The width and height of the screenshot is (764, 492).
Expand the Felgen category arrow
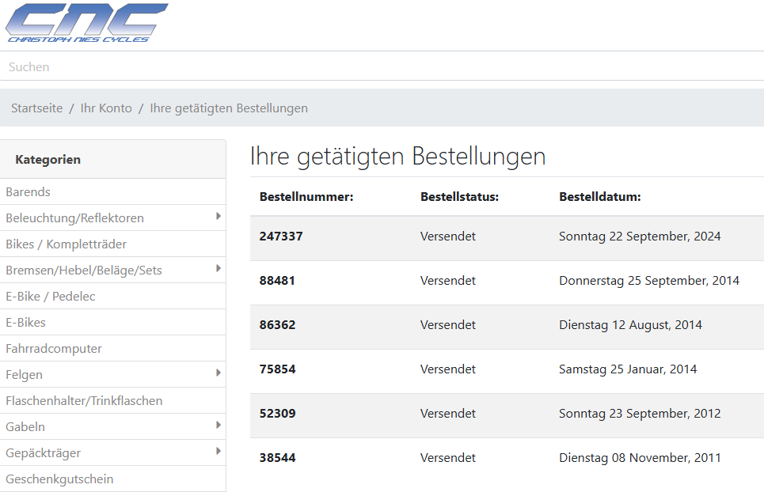click(218, 373)
